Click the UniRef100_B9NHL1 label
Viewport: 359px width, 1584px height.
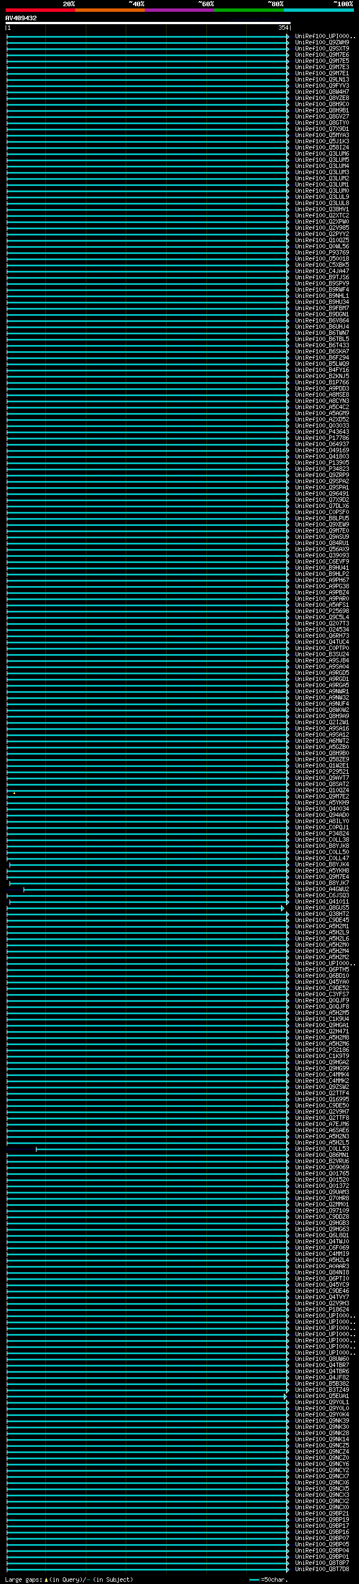(321, 296)
